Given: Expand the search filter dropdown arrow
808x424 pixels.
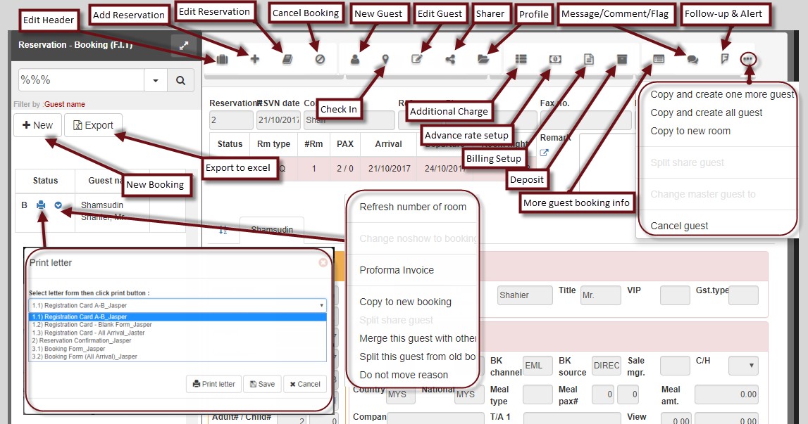Looking at the screenshot, I should (156, 81).
